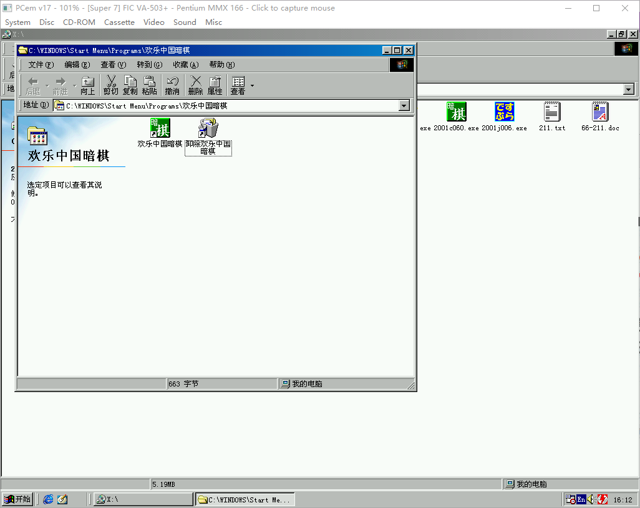Screen dimensions: 640x508
Task: Select 211.txt file in X:\ window
Action: (x=552, y=116)
